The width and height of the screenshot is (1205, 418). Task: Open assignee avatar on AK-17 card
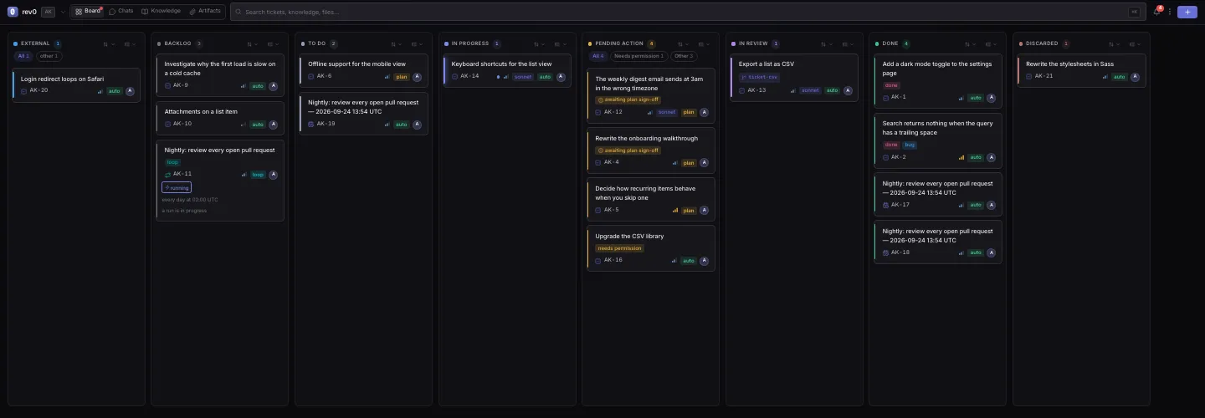click(992, 205)
